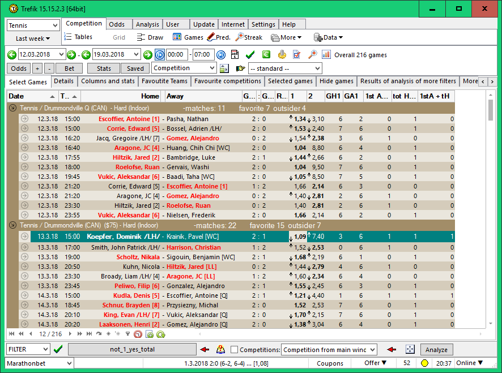
Task: Click the yellow circle status bar icon
Action: tap(424, 363)
